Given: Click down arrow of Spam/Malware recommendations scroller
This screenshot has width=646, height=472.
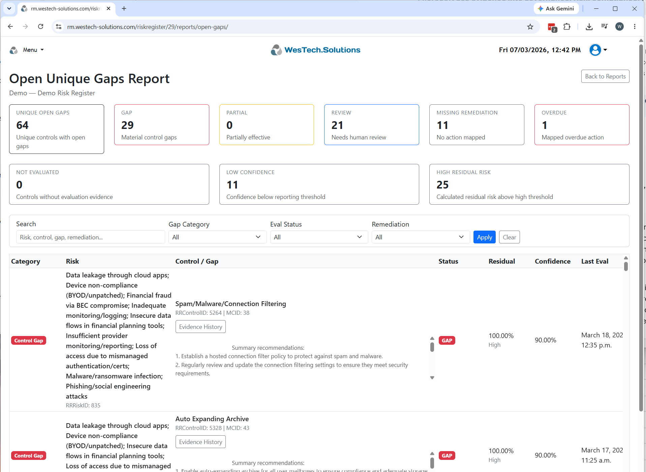Looking at the screenshot, I should (432, 378).
